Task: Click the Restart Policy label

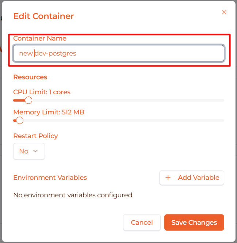Action: coord(35,136)
